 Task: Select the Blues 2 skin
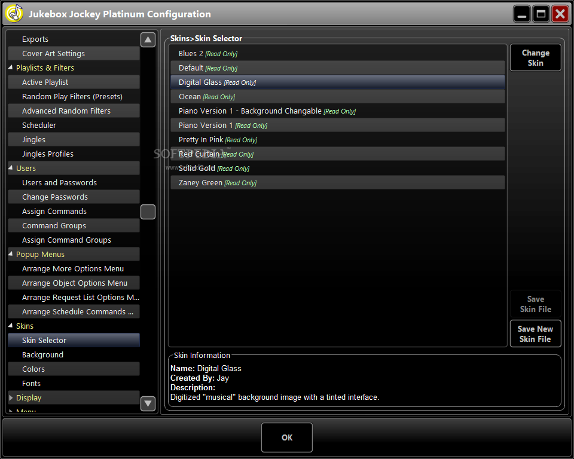coord(337,53)
